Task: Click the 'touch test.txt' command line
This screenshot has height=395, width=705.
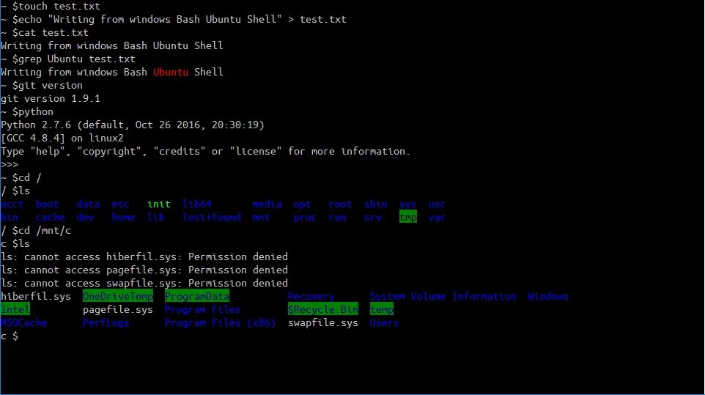Action: coord(51,7)
